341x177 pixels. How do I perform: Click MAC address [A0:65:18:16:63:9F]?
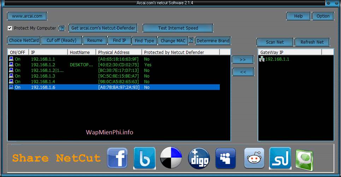(x=118, y=59)
